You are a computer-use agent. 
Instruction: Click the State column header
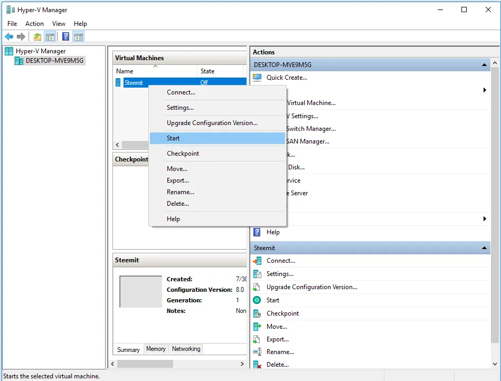point(220,71)
